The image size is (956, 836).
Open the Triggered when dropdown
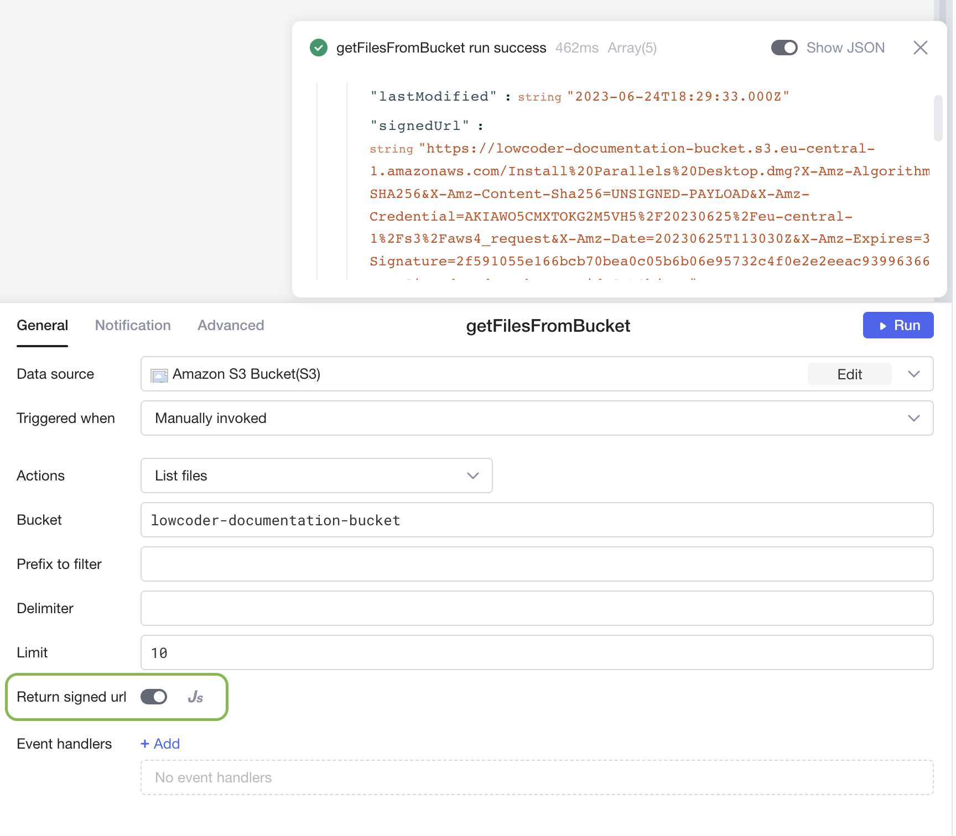pos(537,419)
